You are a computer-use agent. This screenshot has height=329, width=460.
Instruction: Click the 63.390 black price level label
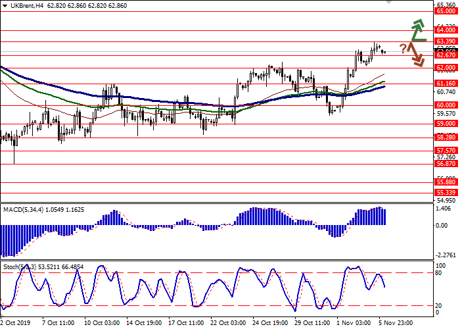point(446,41)
